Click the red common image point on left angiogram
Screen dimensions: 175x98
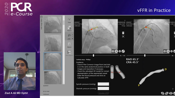coord(92,29)
